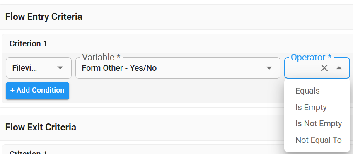
Task: Click blank condition row area beside Add Condition
Action: pos(176,91)
